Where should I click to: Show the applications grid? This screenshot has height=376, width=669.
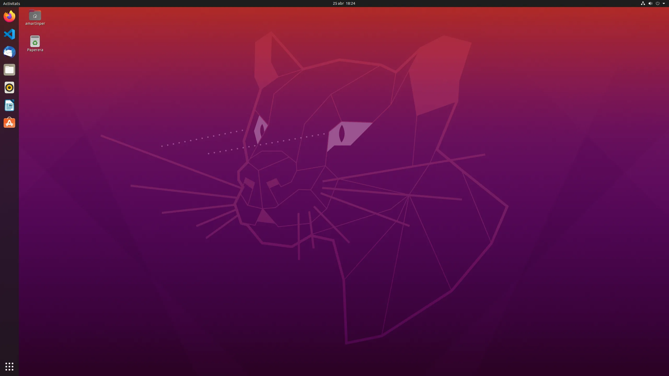point(9,366)
